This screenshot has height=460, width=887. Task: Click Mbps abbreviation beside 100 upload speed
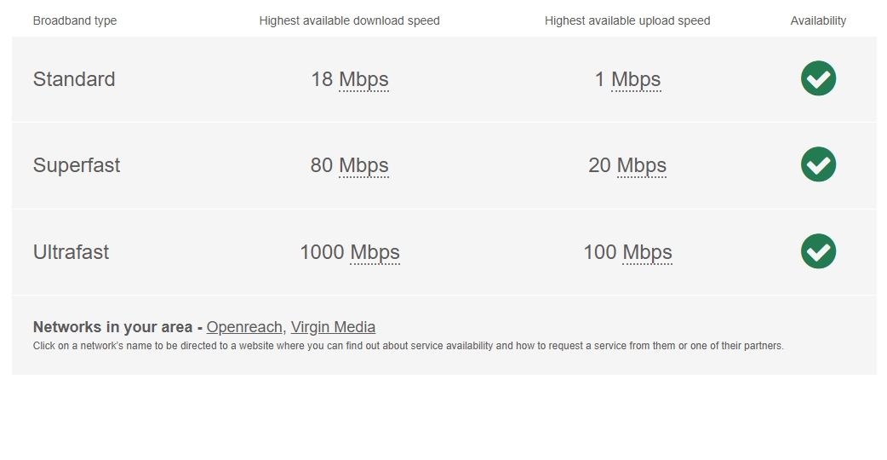pyautogui.click(x=647, y=253)
